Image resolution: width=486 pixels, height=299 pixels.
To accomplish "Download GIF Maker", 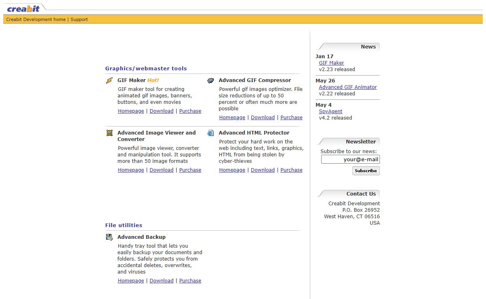I will pos(162,111).
